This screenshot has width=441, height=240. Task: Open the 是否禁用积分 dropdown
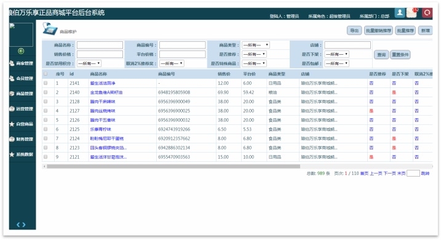[x=89, y=63]
